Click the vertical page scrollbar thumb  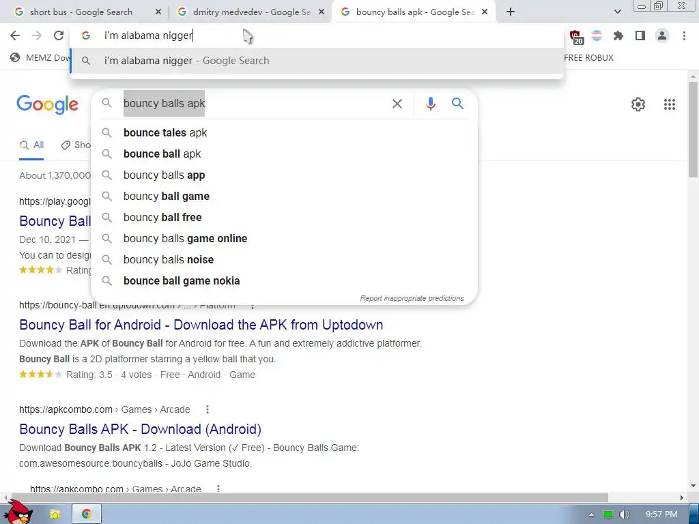coord(694,129)
